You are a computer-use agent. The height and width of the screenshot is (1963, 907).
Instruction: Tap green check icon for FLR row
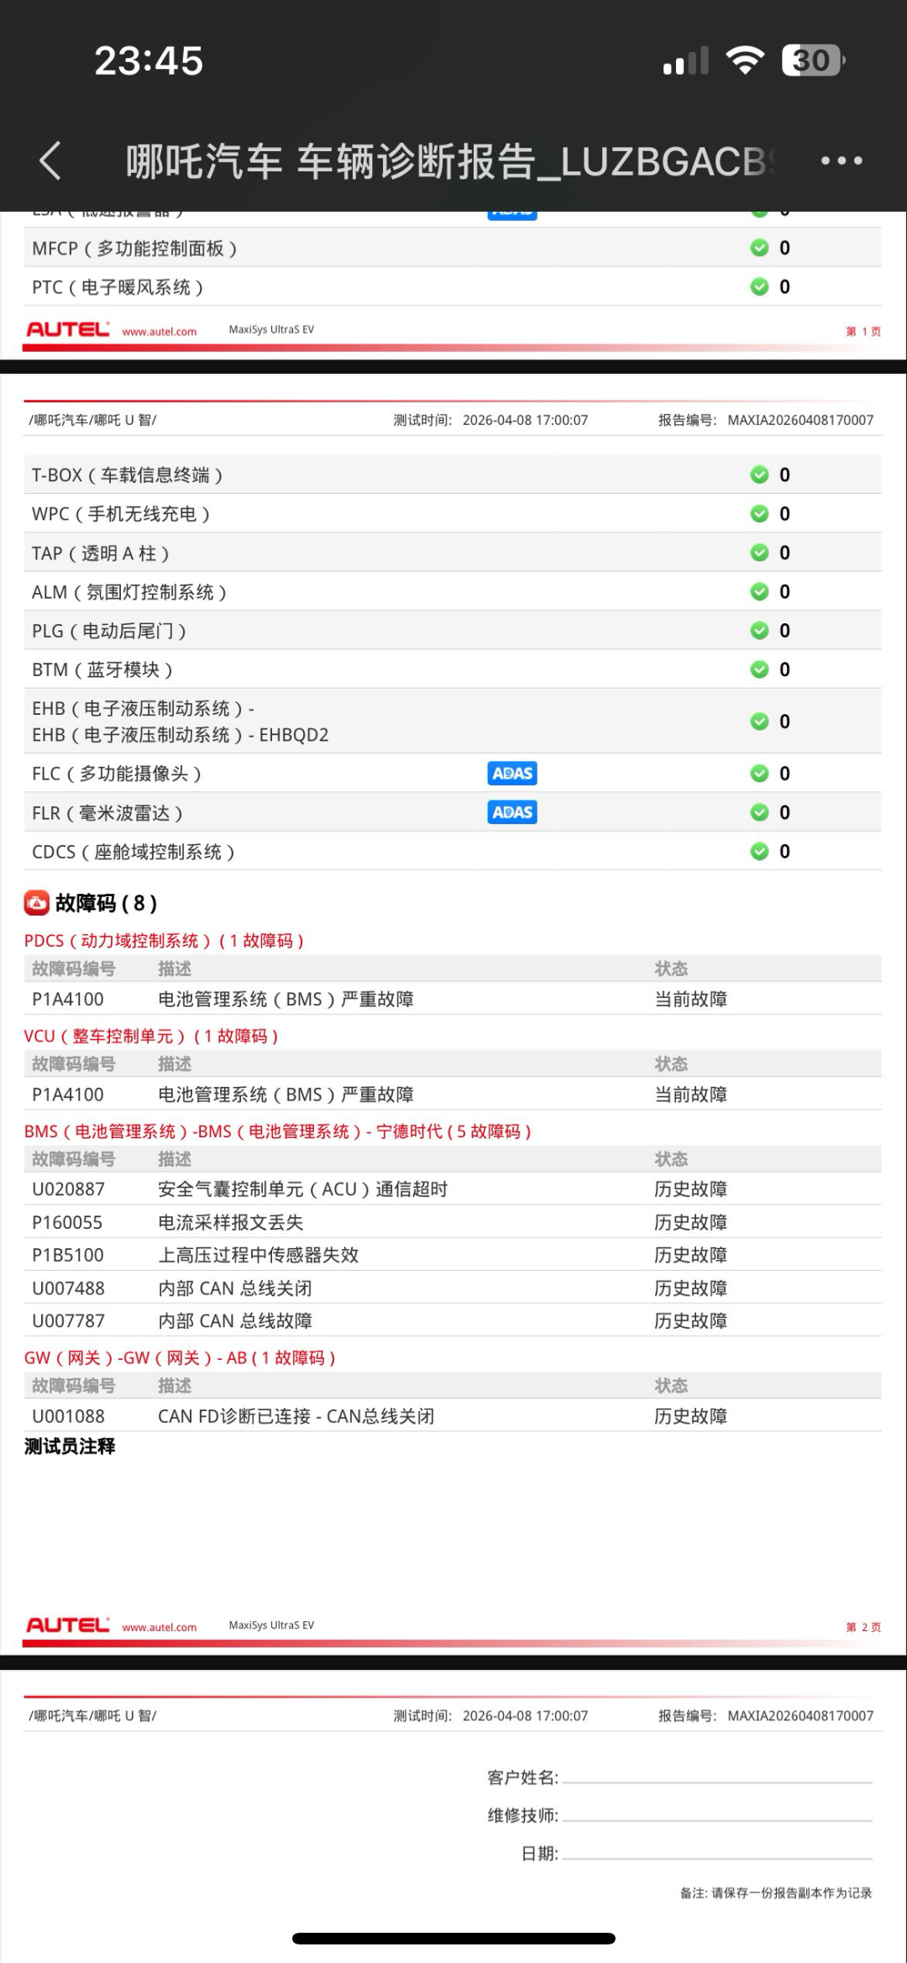tap(759, 812)
